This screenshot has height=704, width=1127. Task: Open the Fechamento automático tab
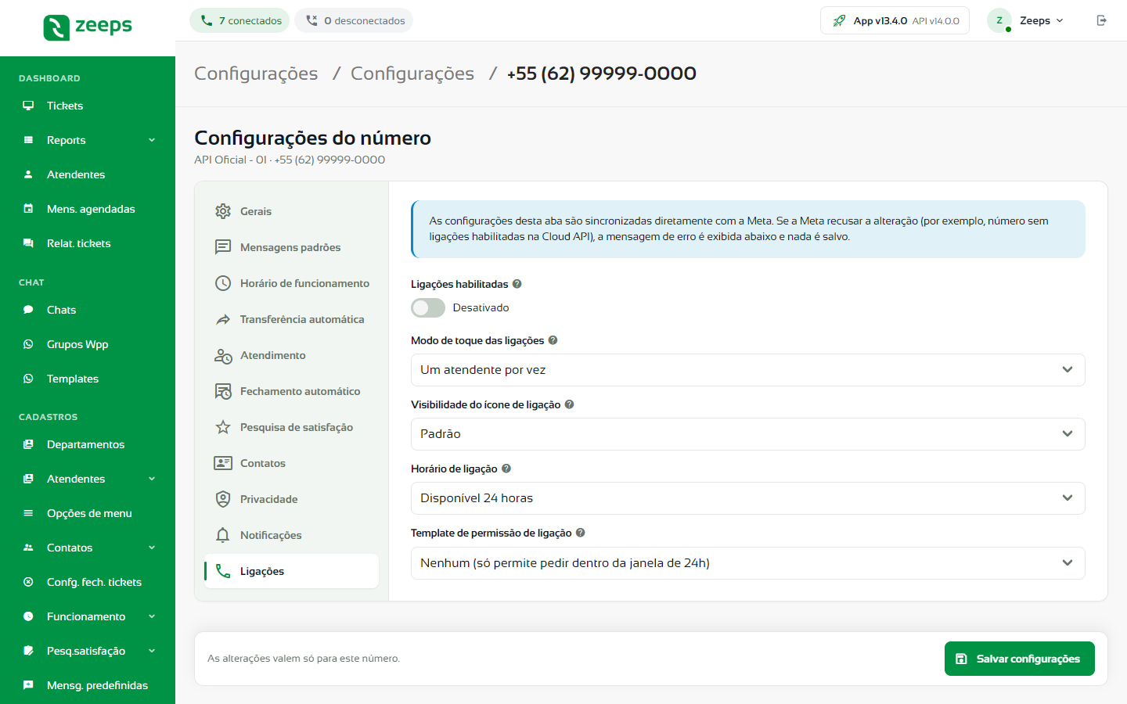pyautogui.click(x=291, y=391)
